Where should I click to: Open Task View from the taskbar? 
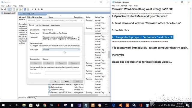pyautogui.click(x=17, y=105)
